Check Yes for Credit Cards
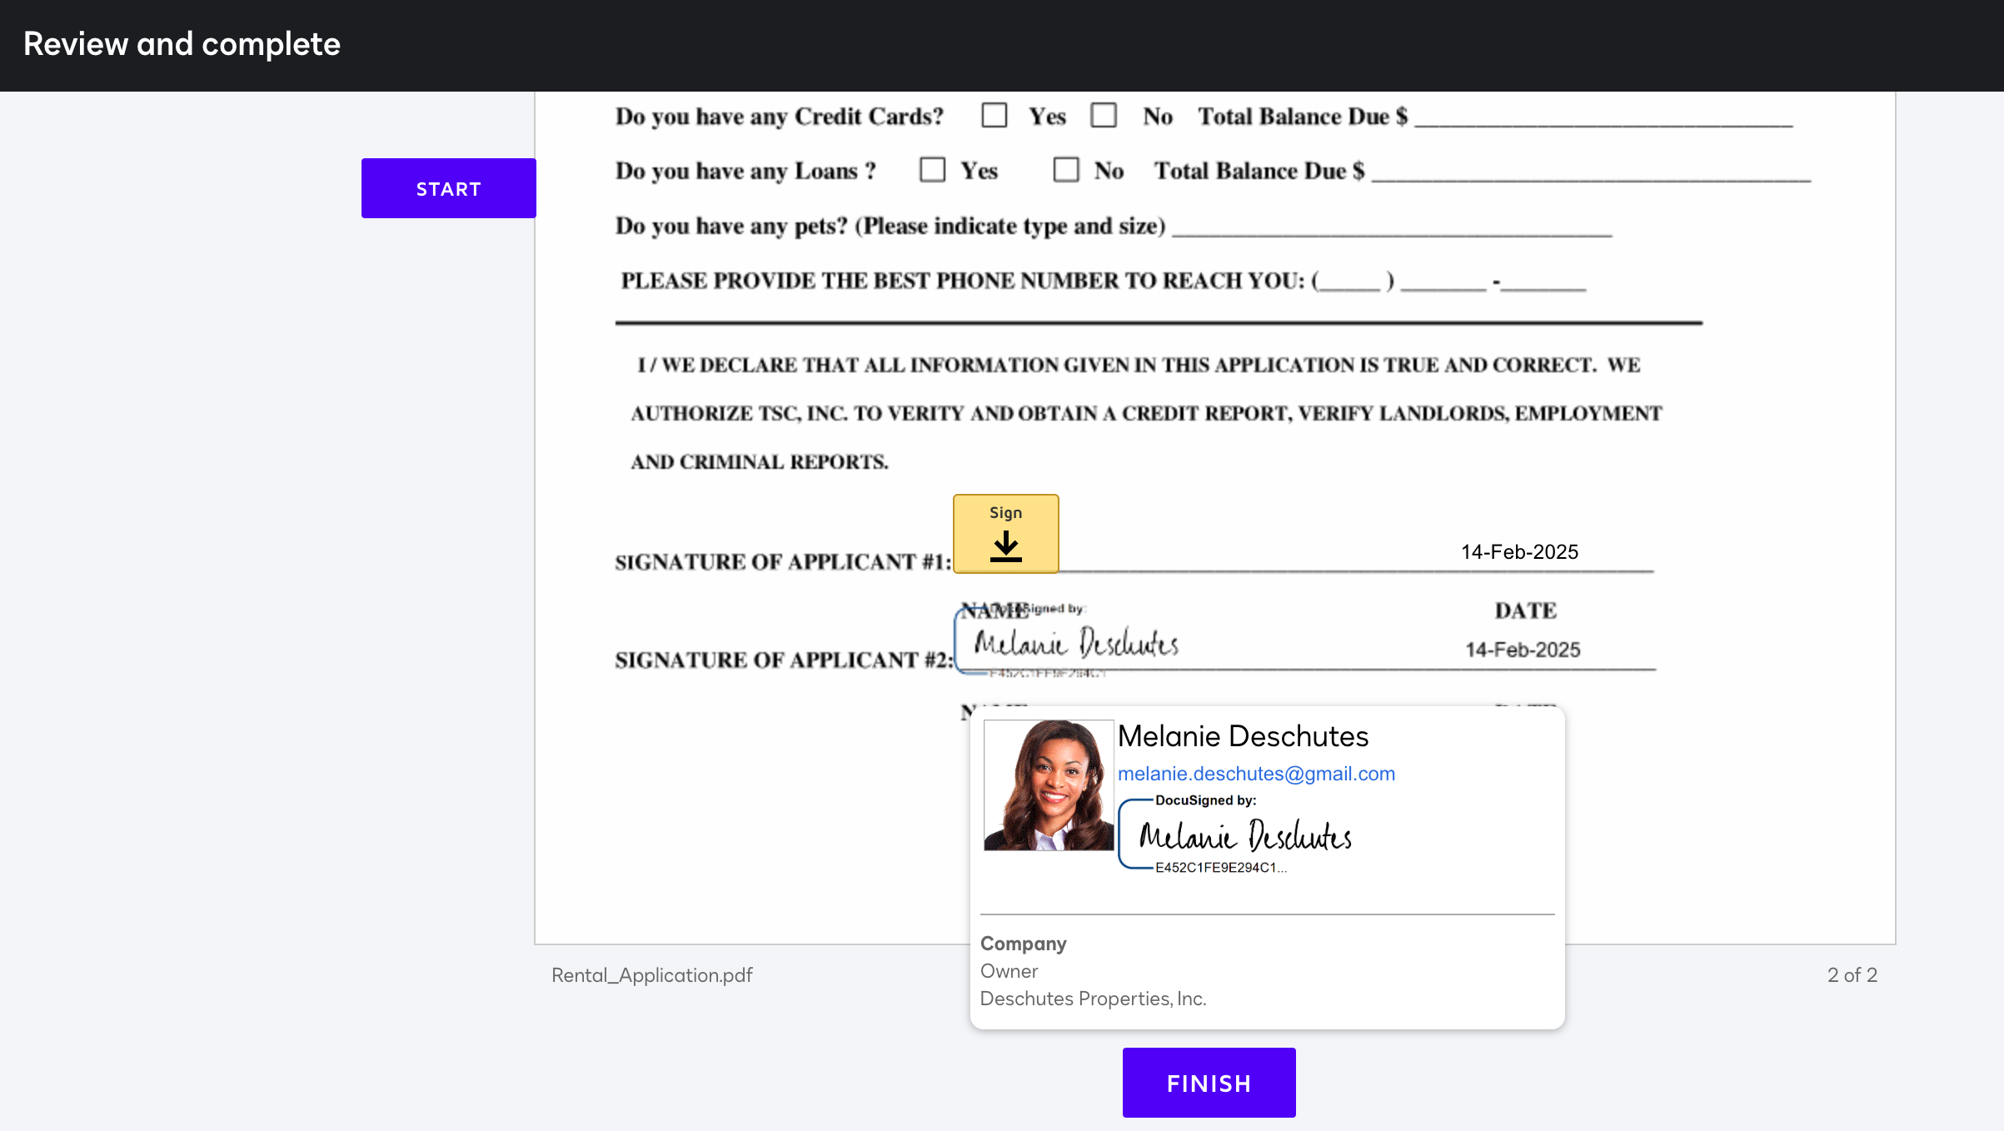 [x=994, y=115]
